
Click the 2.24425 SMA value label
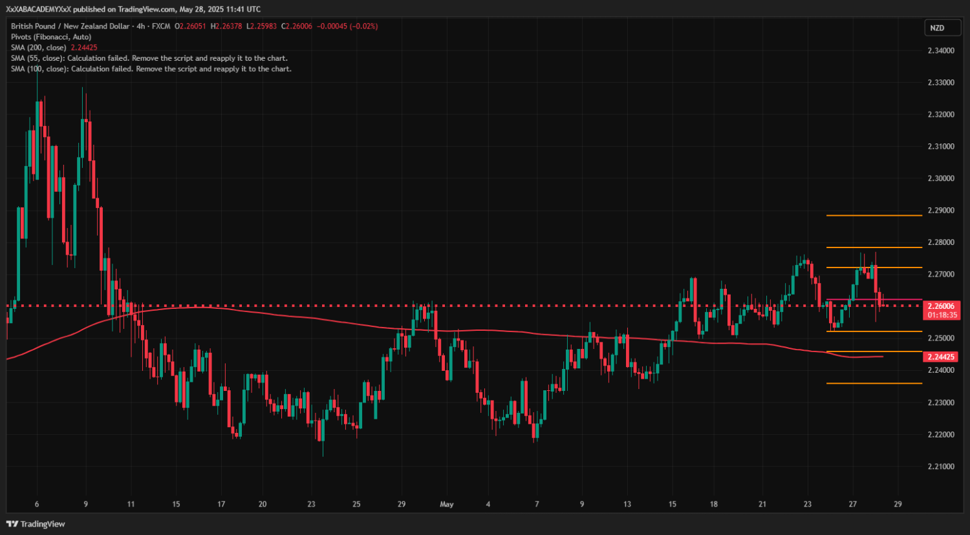(x=941, y=357)
